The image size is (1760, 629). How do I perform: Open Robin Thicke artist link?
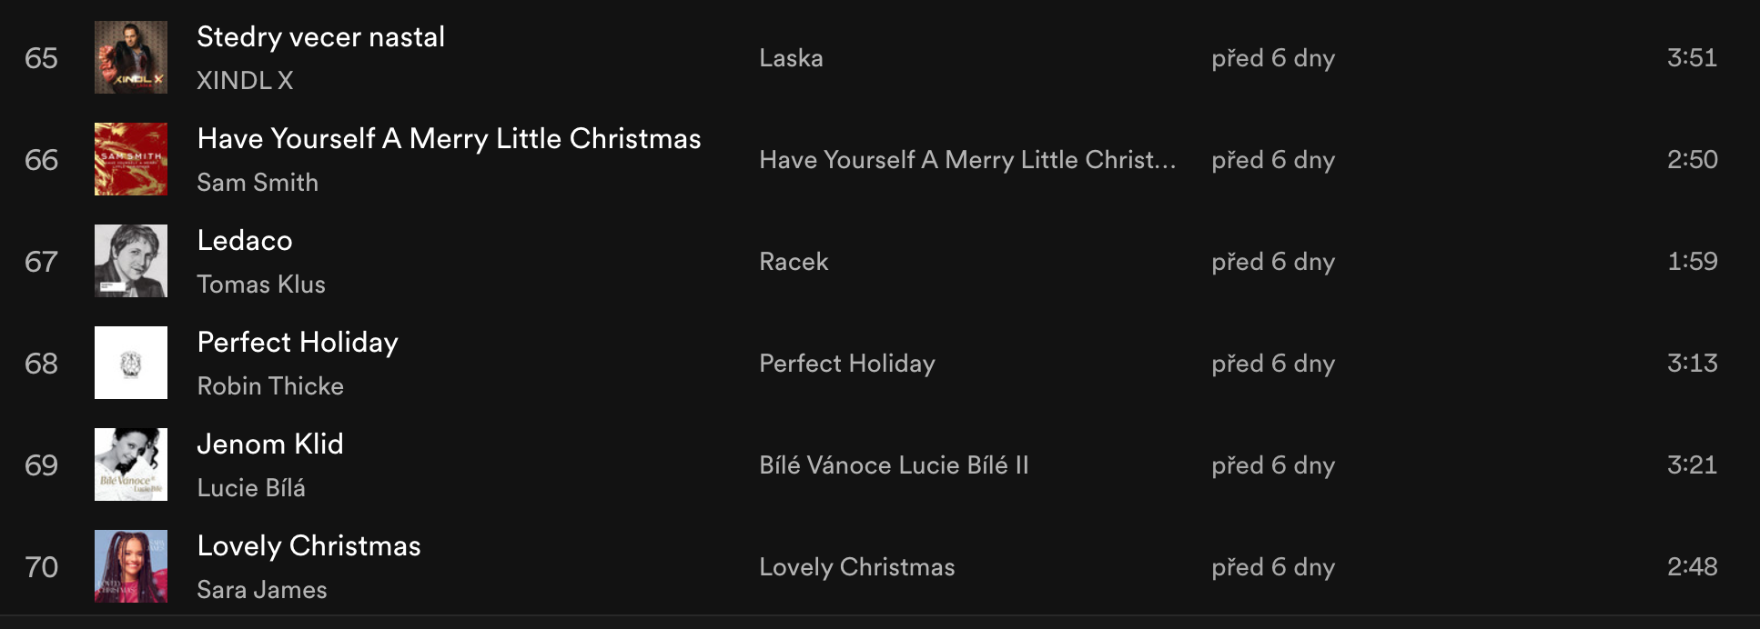(x=270, y=386)
